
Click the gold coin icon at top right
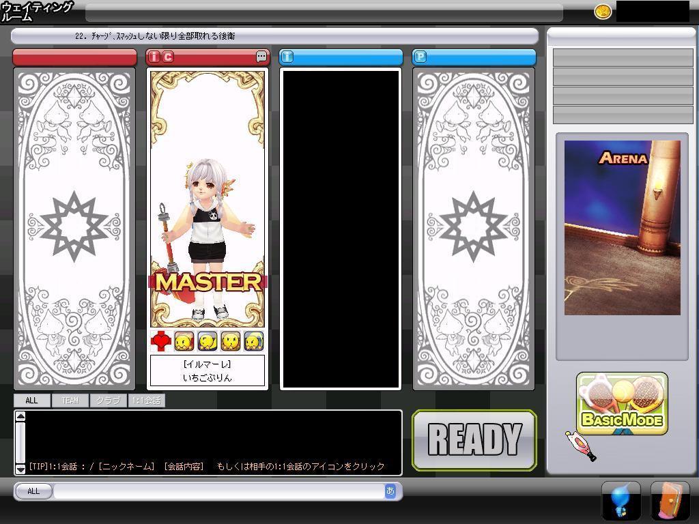[603, 12]
